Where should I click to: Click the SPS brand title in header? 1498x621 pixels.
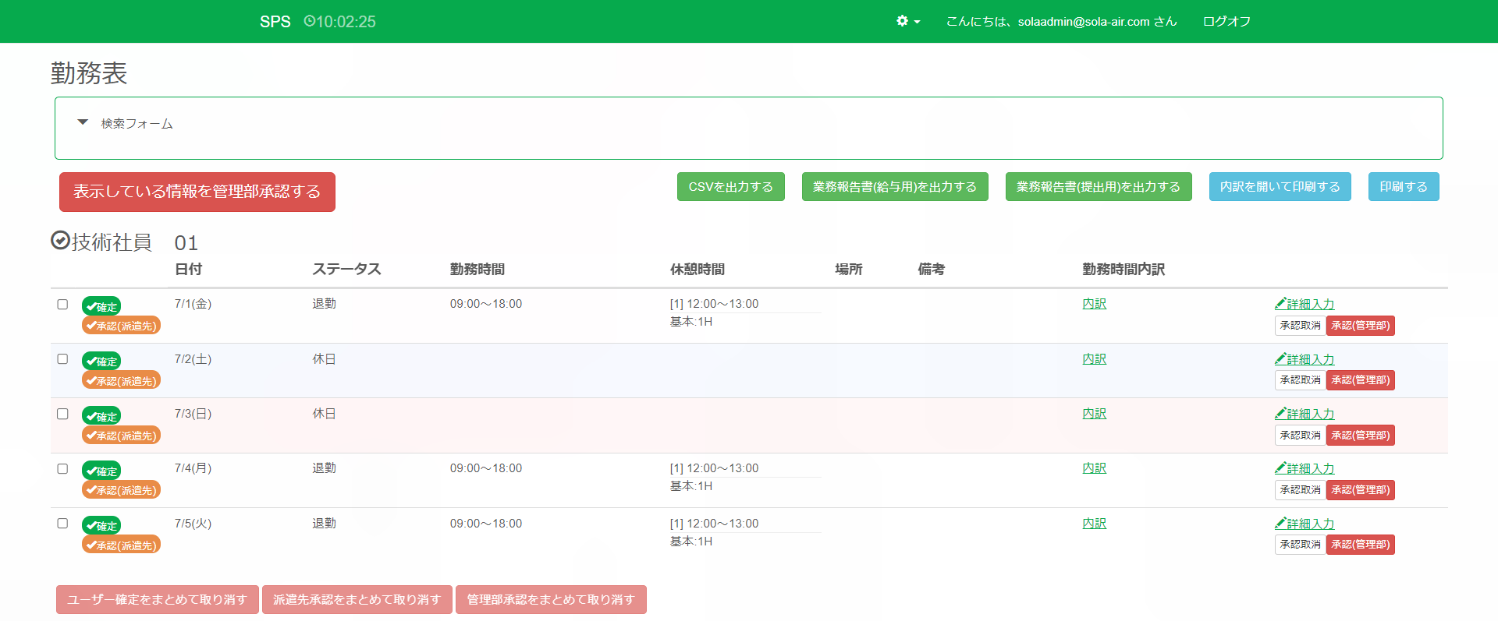click(275, 22)
